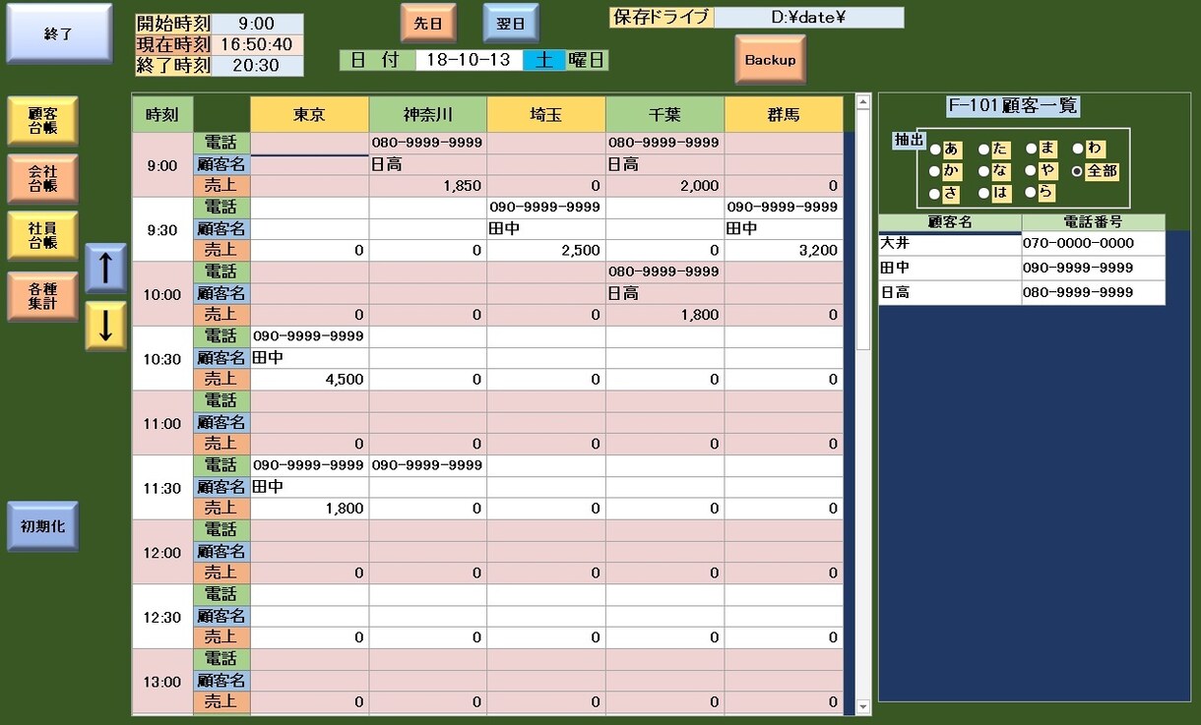Click the 千葉 1,800 sales cell at 10:00
The width and height of the screenshot is (1201, 725).
(x=665, y=315)
